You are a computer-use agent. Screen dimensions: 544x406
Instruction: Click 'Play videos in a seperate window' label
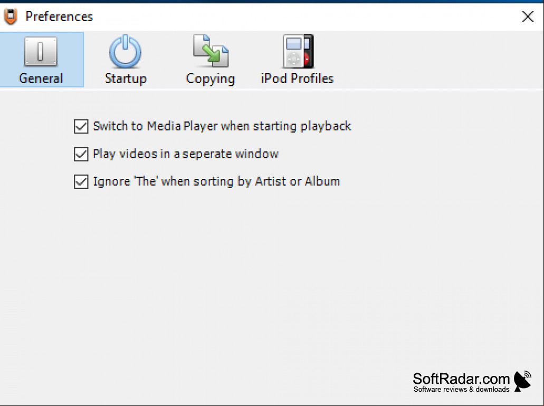pyautogui.click(x=186, y=154)
